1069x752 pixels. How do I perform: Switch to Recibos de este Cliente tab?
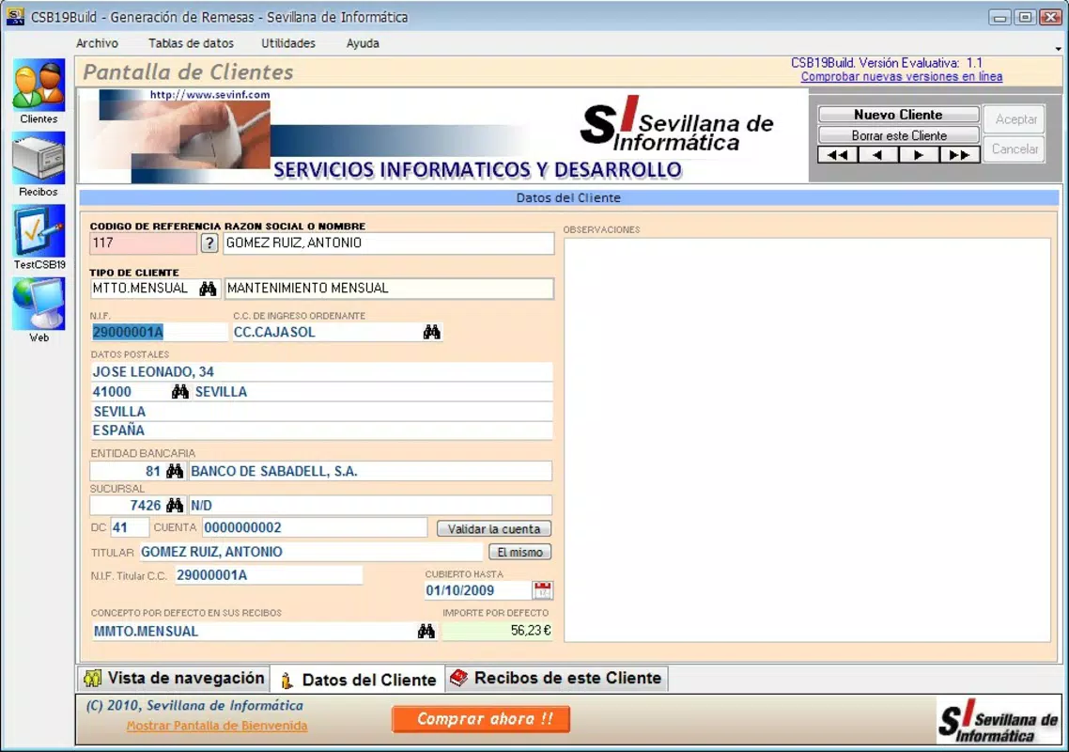coord(556,679)
